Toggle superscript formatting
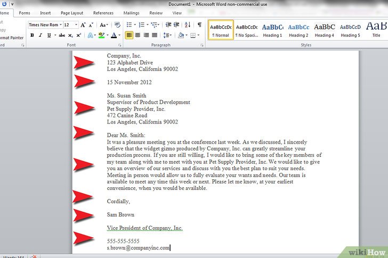The image size is (388, 258). pos(79,35)
